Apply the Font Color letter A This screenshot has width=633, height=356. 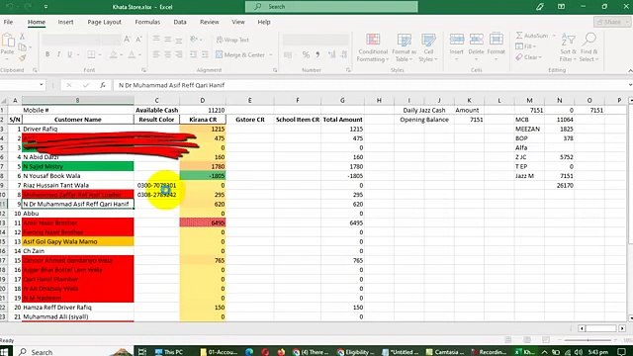pos(132,54)
